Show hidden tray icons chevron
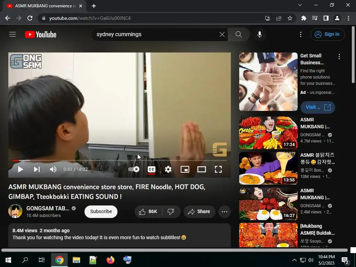This screenshot has height=267, width=356. (x=294, y=260)
